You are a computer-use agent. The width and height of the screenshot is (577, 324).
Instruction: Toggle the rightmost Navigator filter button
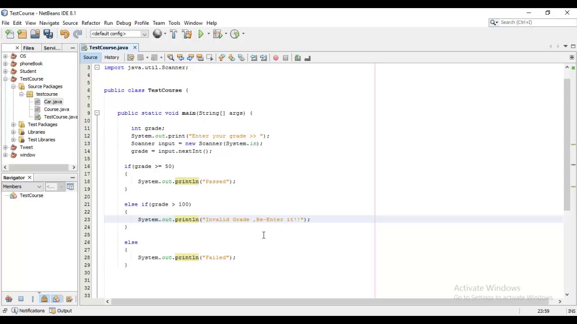[69, 299]
